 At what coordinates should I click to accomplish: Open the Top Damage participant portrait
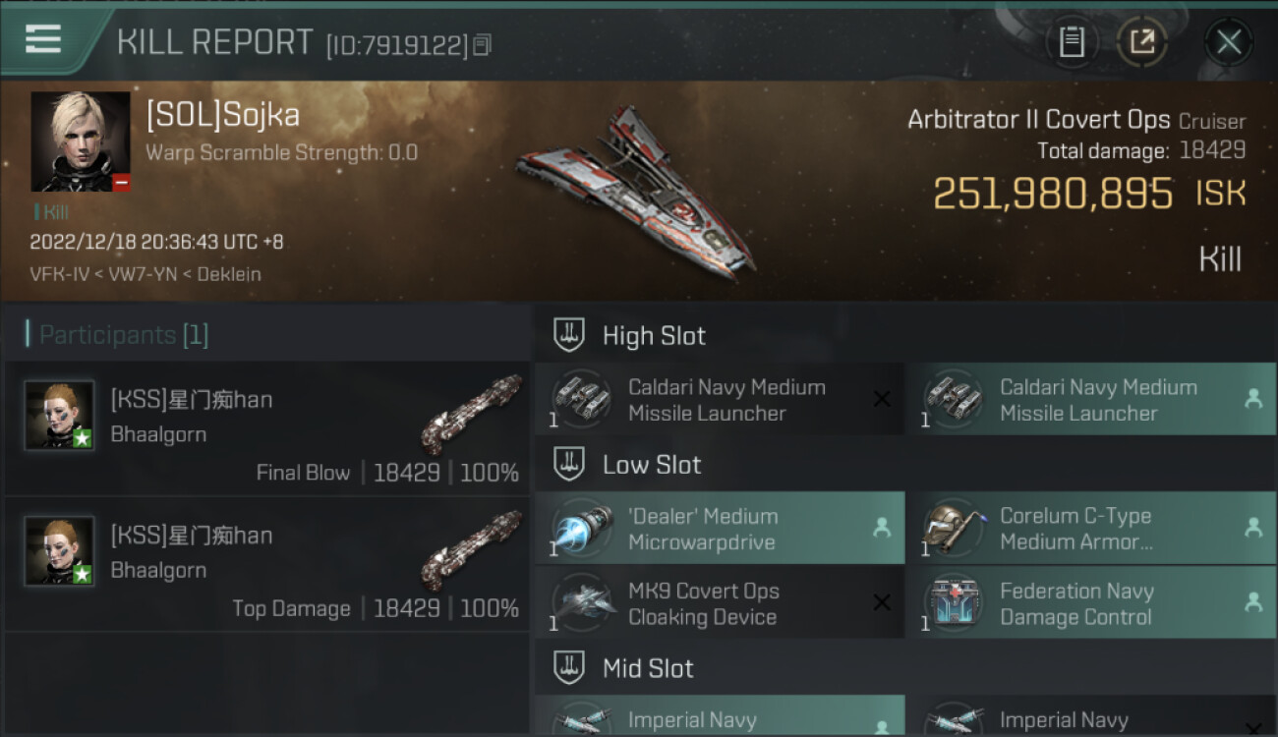59,550
